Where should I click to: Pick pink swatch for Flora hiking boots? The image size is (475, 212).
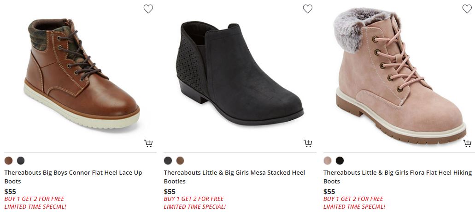point(327,160)
